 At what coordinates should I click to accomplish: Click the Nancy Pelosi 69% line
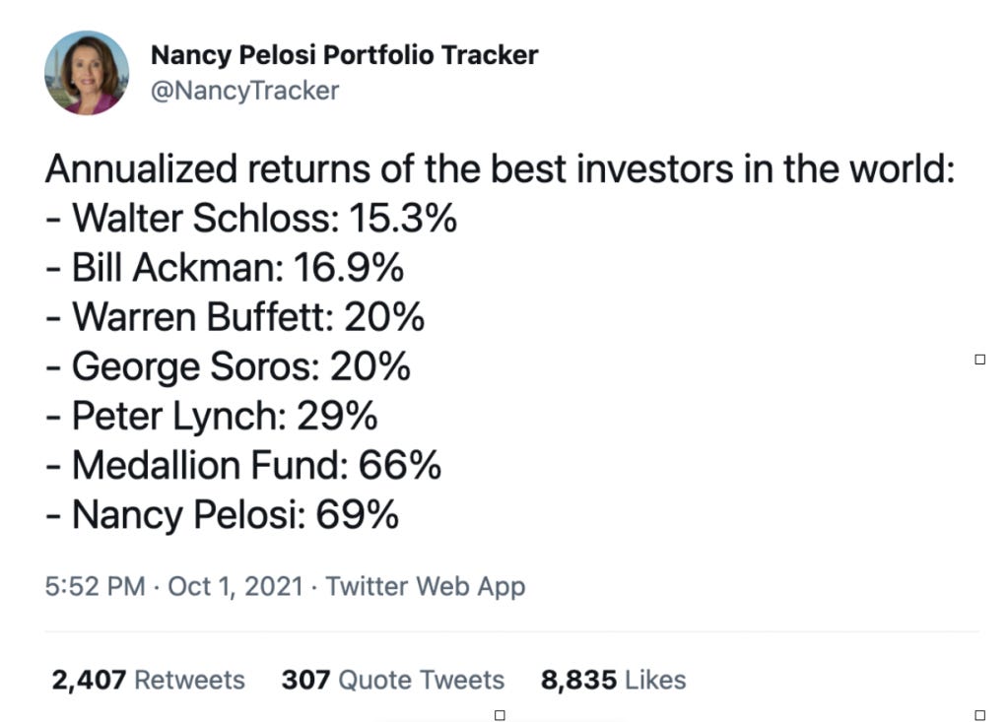[x=222, y=515]
